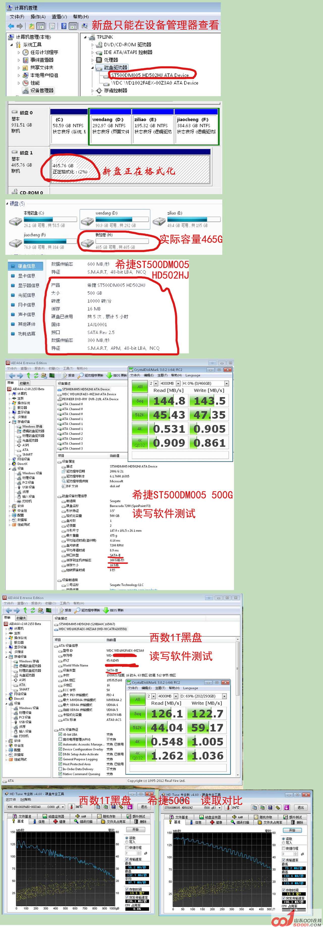The height and width of the screenshot is (928, 323).
Task: Expand DVD/CD-ROM 驱动器 node
Action: tap(92, 45)
